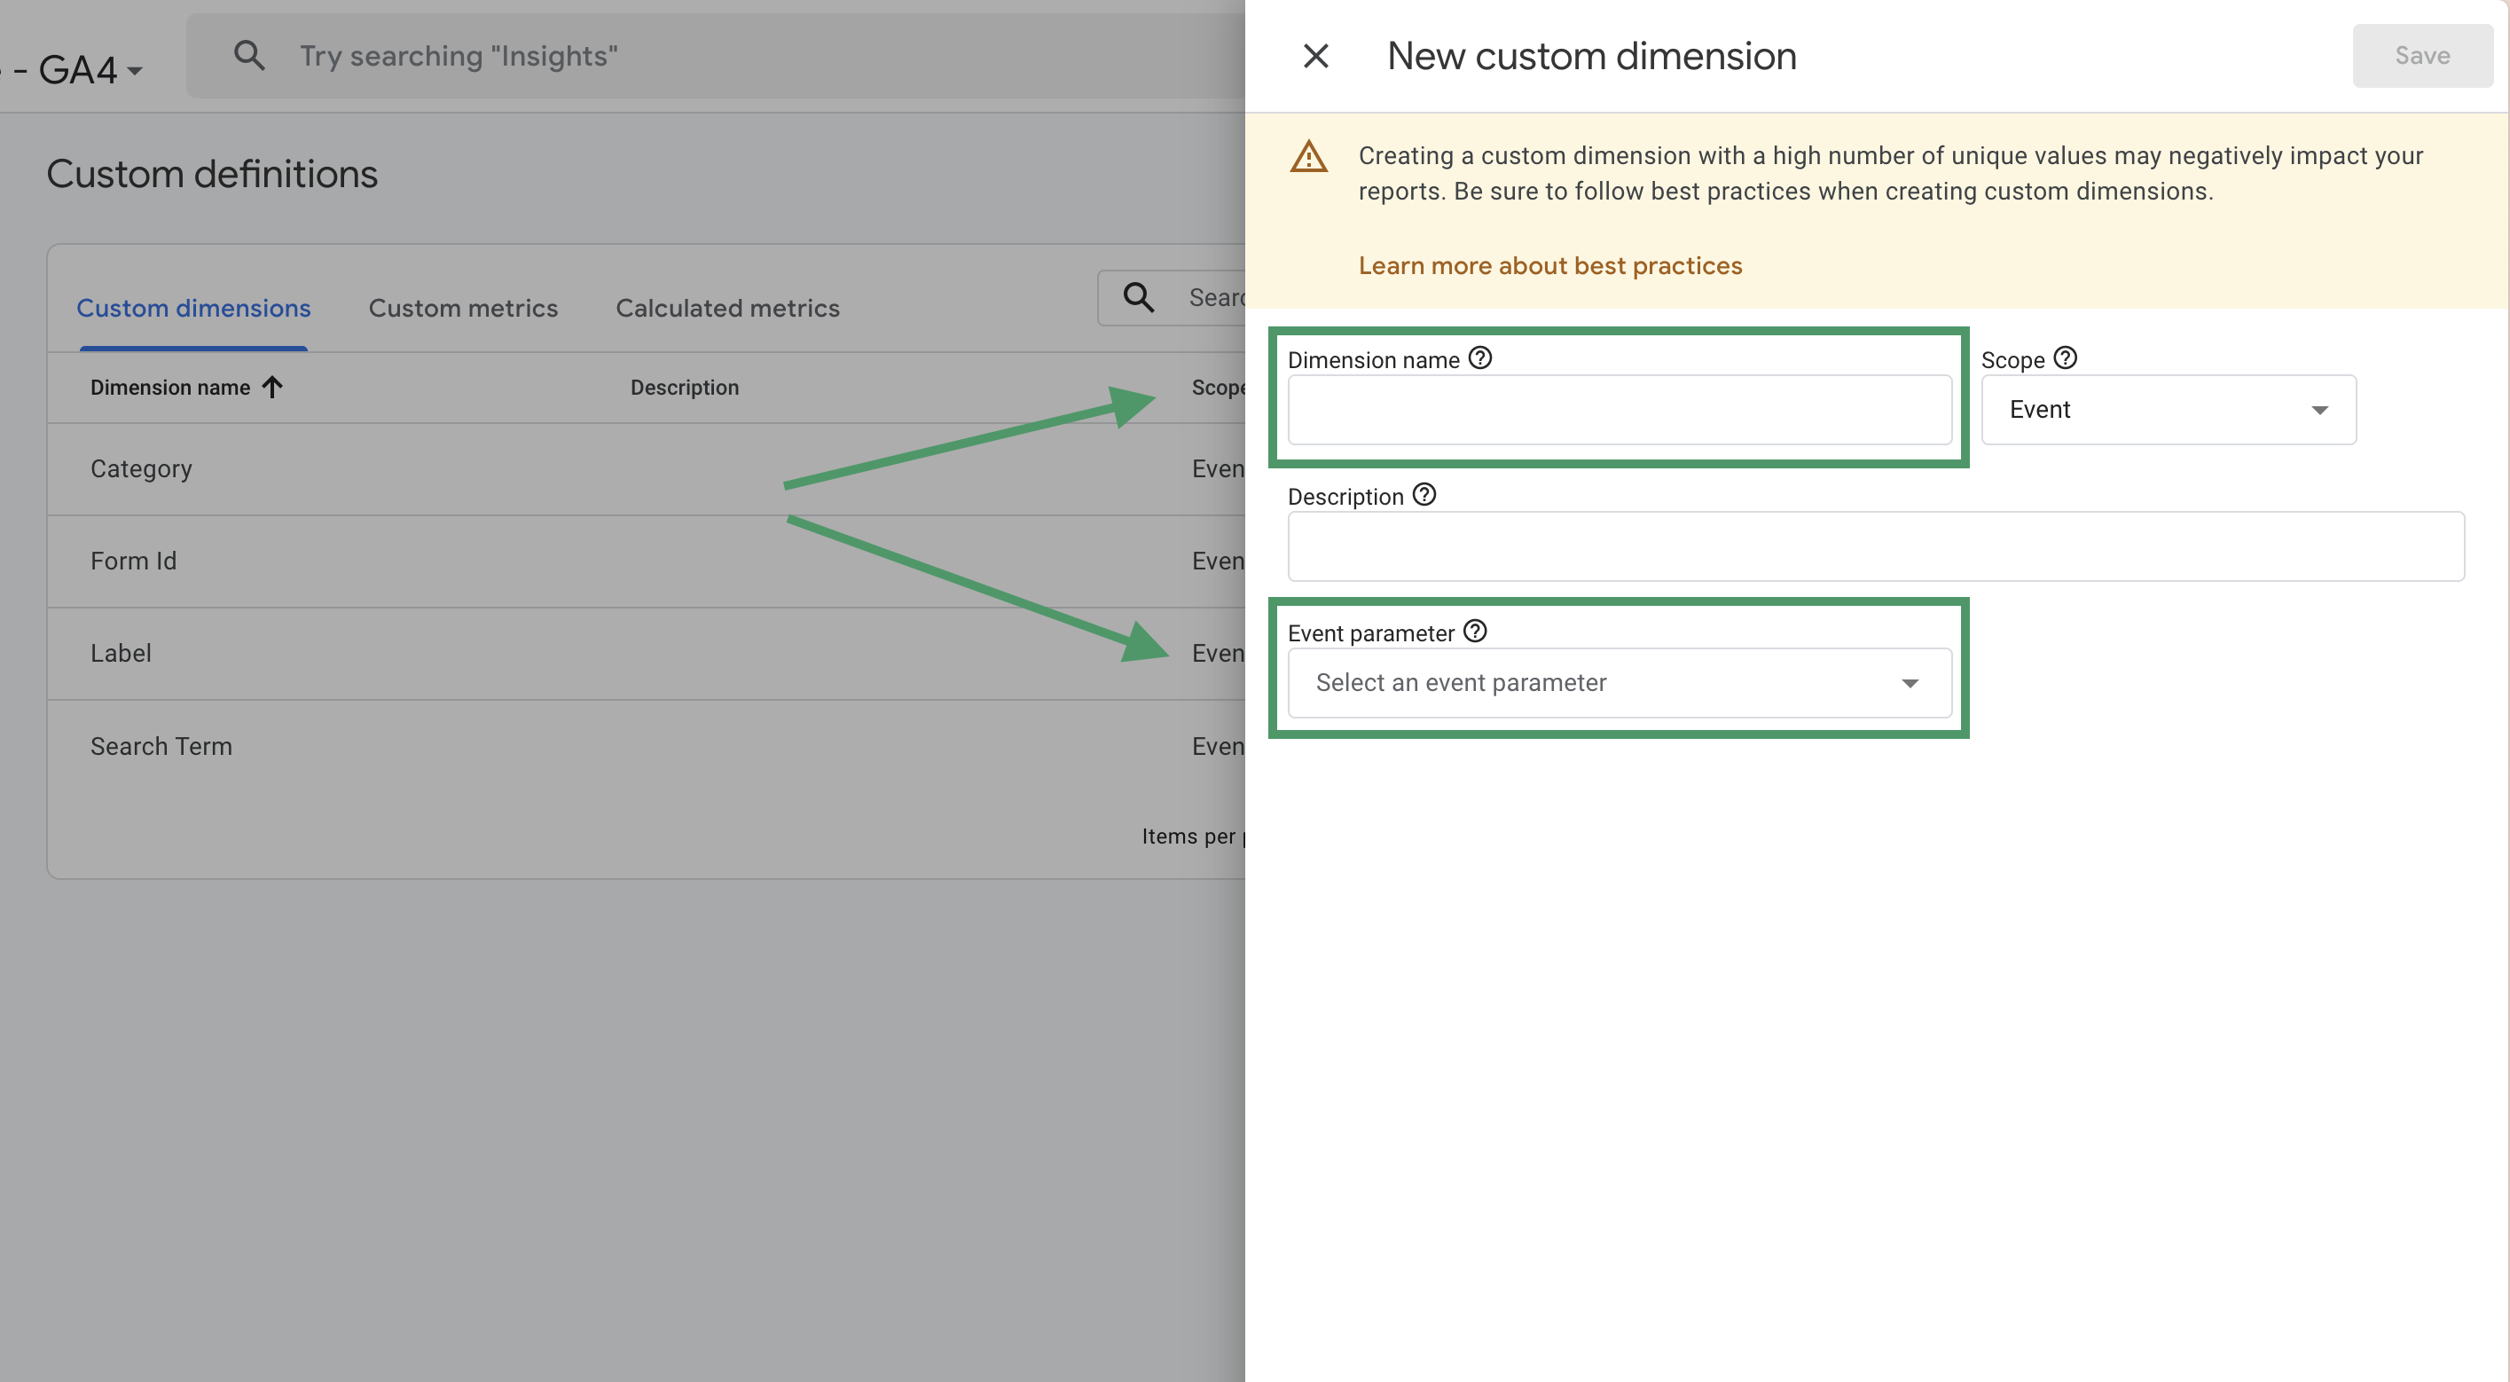This screenshot has width=2510, height=1382.
Task: Click the Dimension name help icon
Action: (1479, 357)
